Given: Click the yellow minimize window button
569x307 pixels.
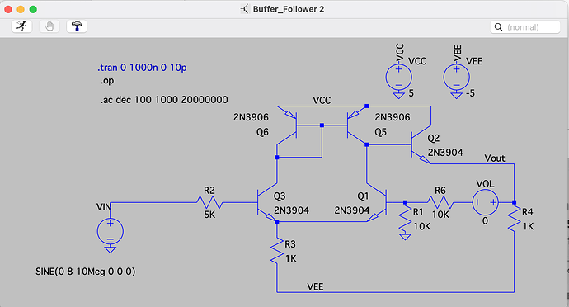Looking at the screenshot, I should [x=21, y=9].
